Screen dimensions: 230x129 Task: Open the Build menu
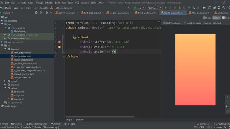tap(57, 3)
